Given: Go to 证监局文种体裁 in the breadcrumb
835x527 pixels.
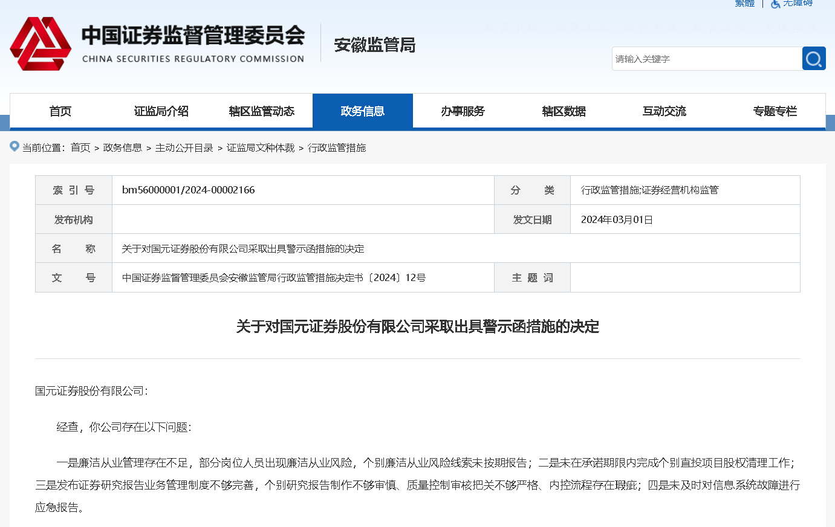Looking at the screenshot, I should pos(261,147).
